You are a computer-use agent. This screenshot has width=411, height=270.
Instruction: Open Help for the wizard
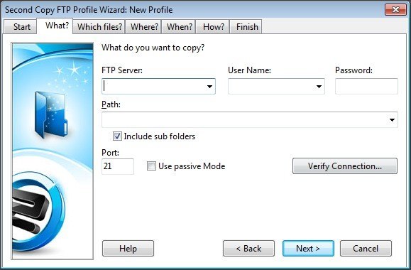[x=128, y=248]
